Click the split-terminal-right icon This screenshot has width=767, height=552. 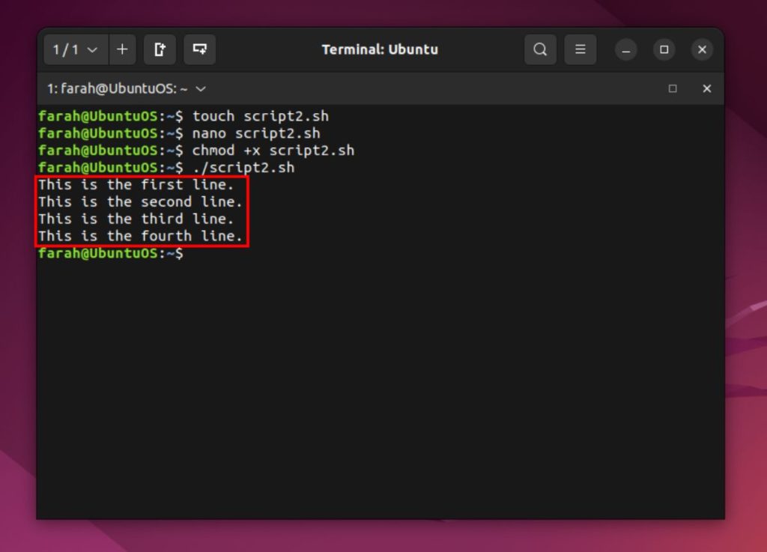(x=161, y=49)
